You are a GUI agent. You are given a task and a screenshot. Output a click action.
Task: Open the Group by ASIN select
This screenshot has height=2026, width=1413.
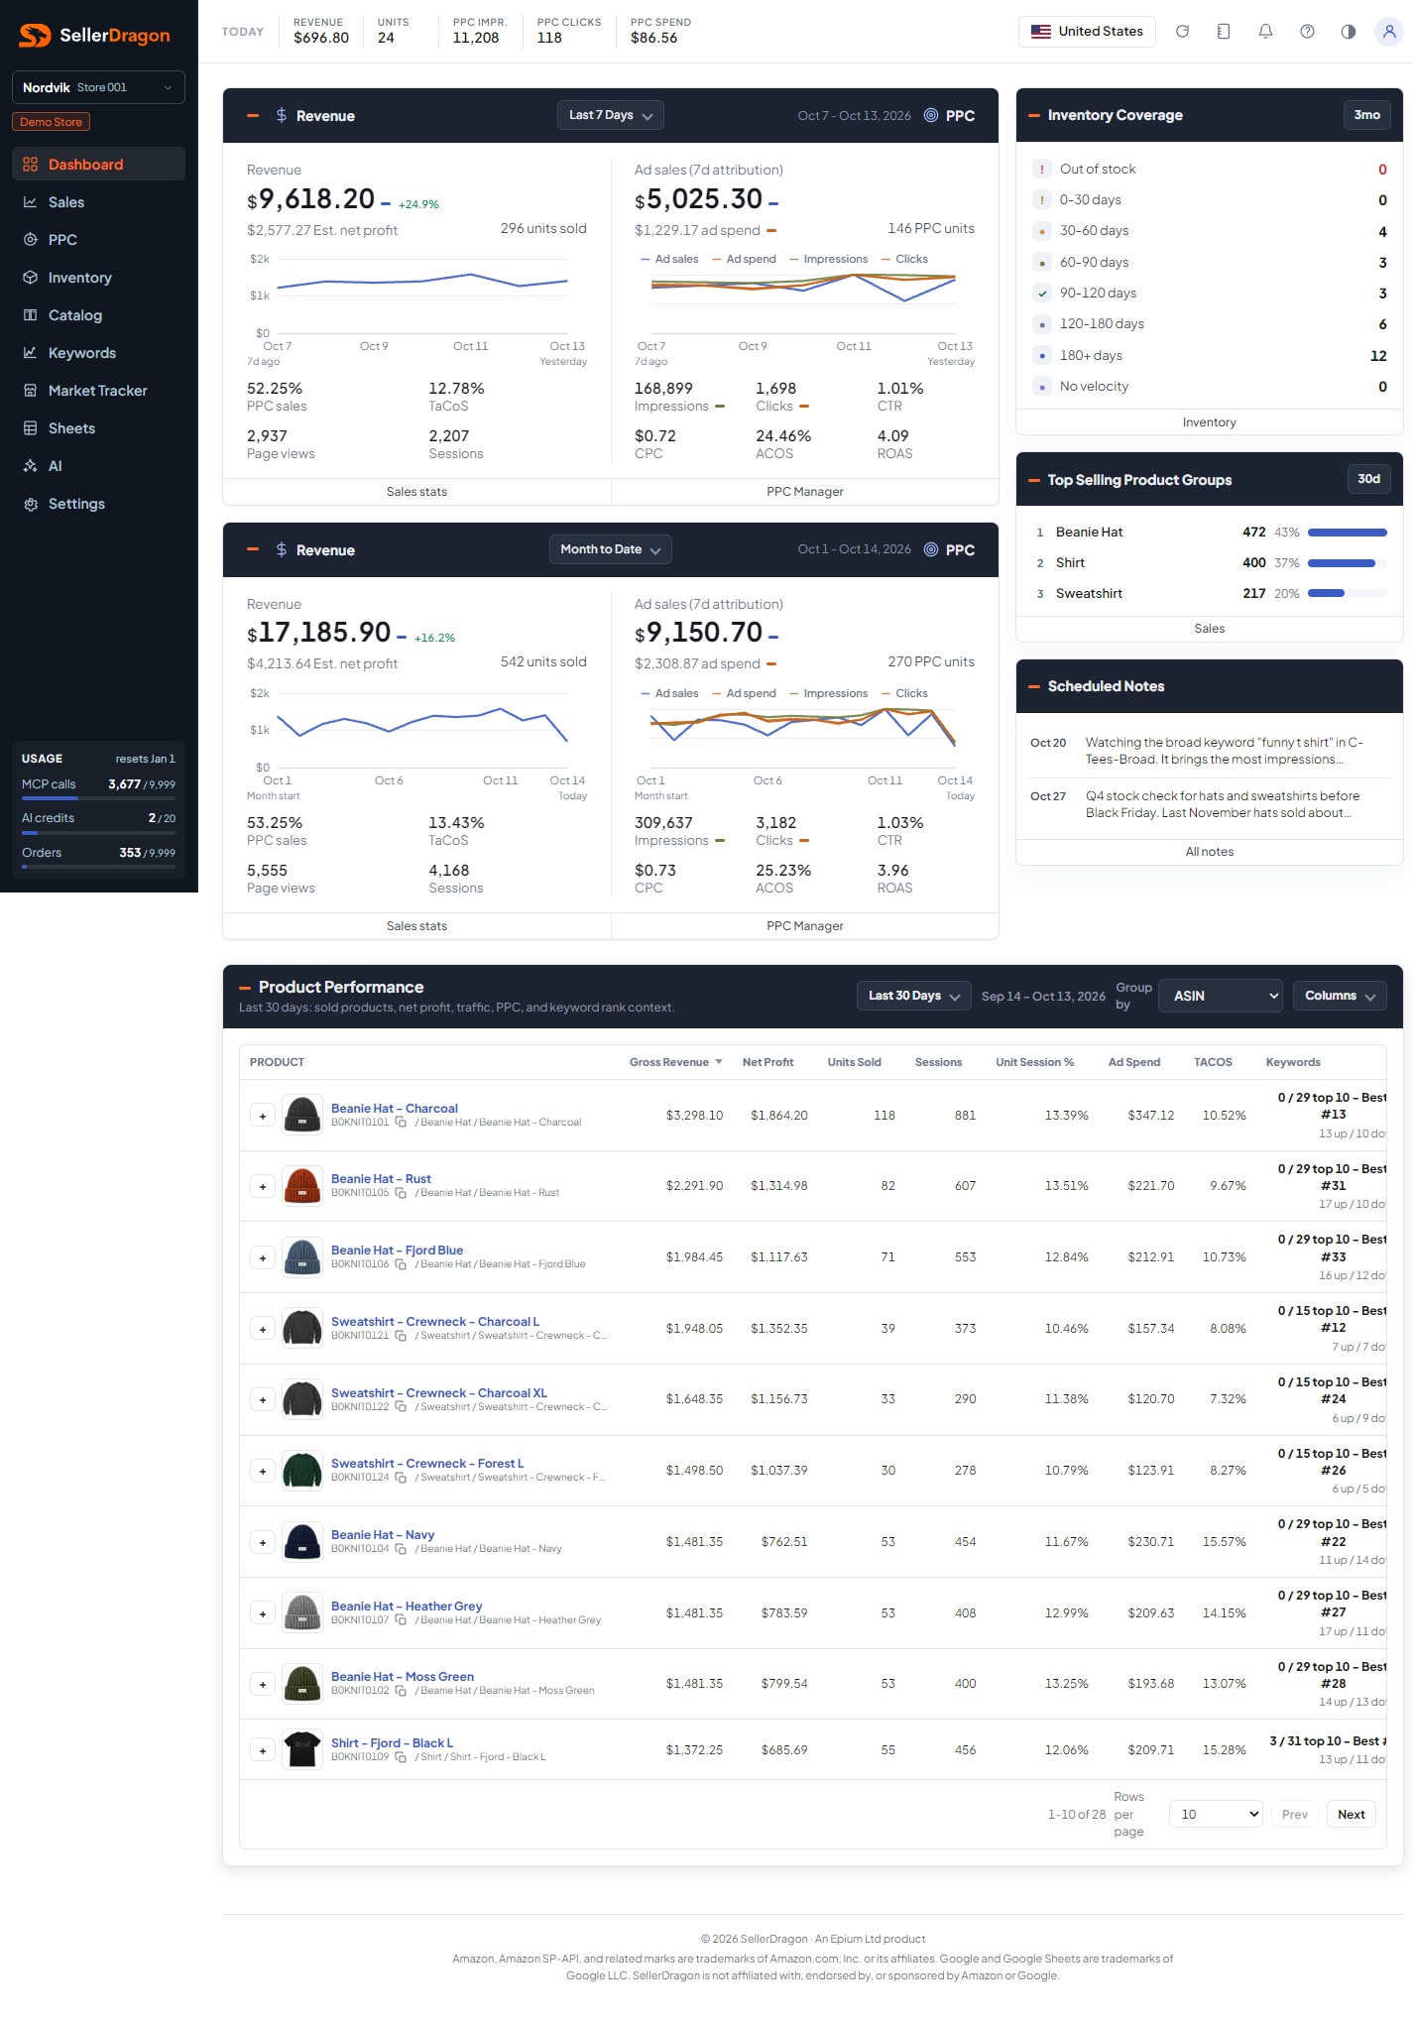click(1221, 996)
